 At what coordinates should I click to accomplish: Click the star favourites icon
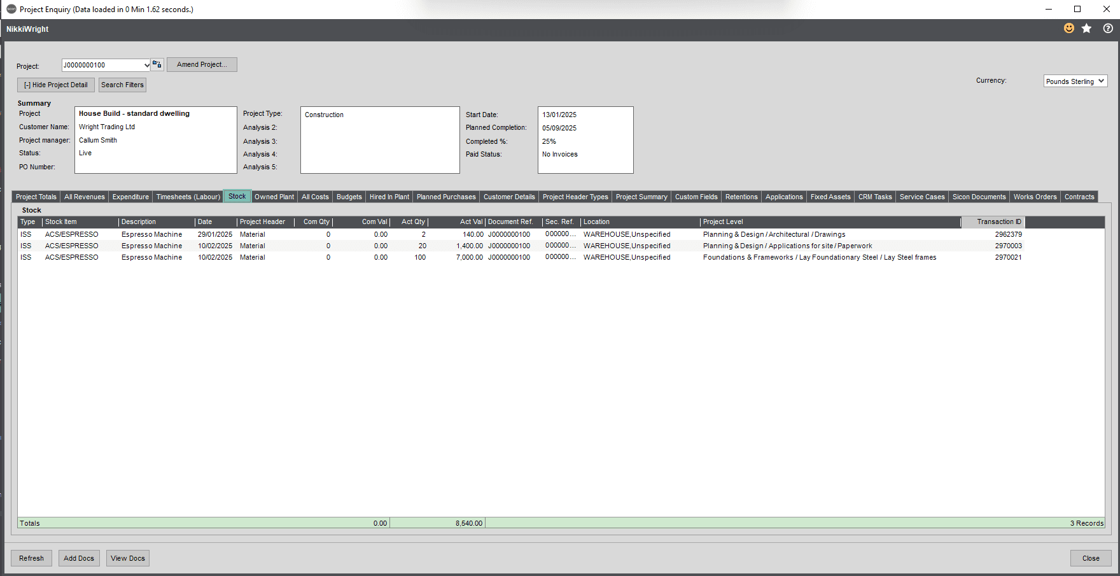(x=1087, y=29)
